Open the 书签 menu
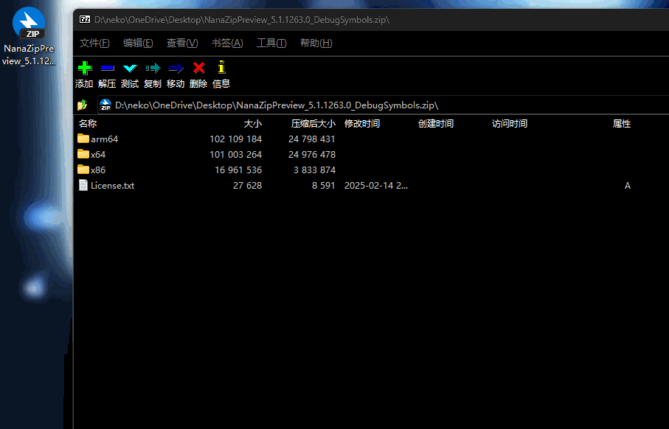Image resolution: width=669 pixels, height=429 pixels. [226, 43]
